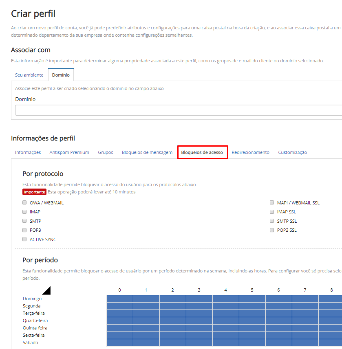Select the SMTP SSL checkbox
The width and height of the screenshot is (342, 349).
pyautogui.click(x=272, y=221)
